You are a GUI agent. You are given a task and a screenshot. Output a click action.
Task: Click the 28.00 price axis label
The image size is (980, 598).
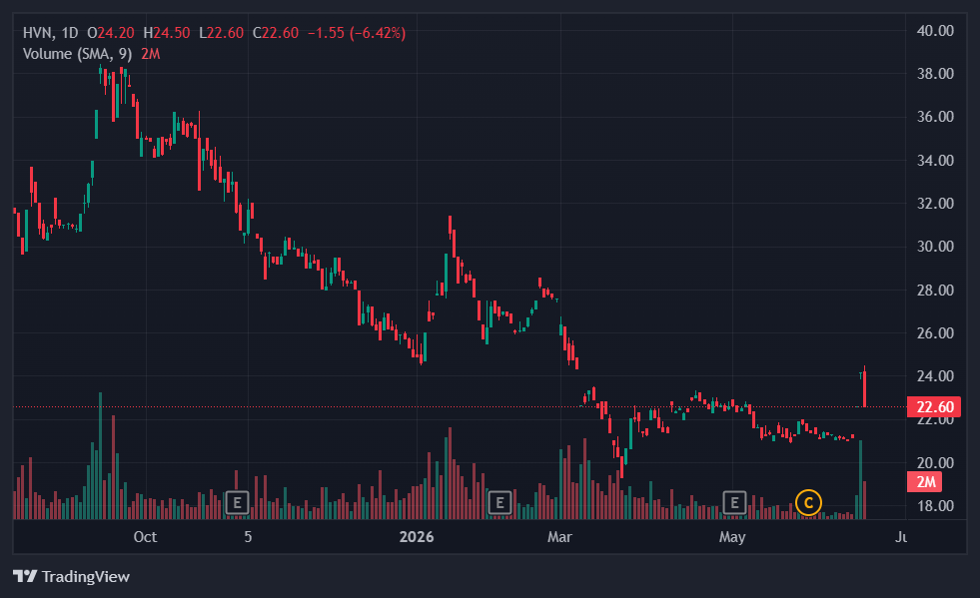click(935, 290)
